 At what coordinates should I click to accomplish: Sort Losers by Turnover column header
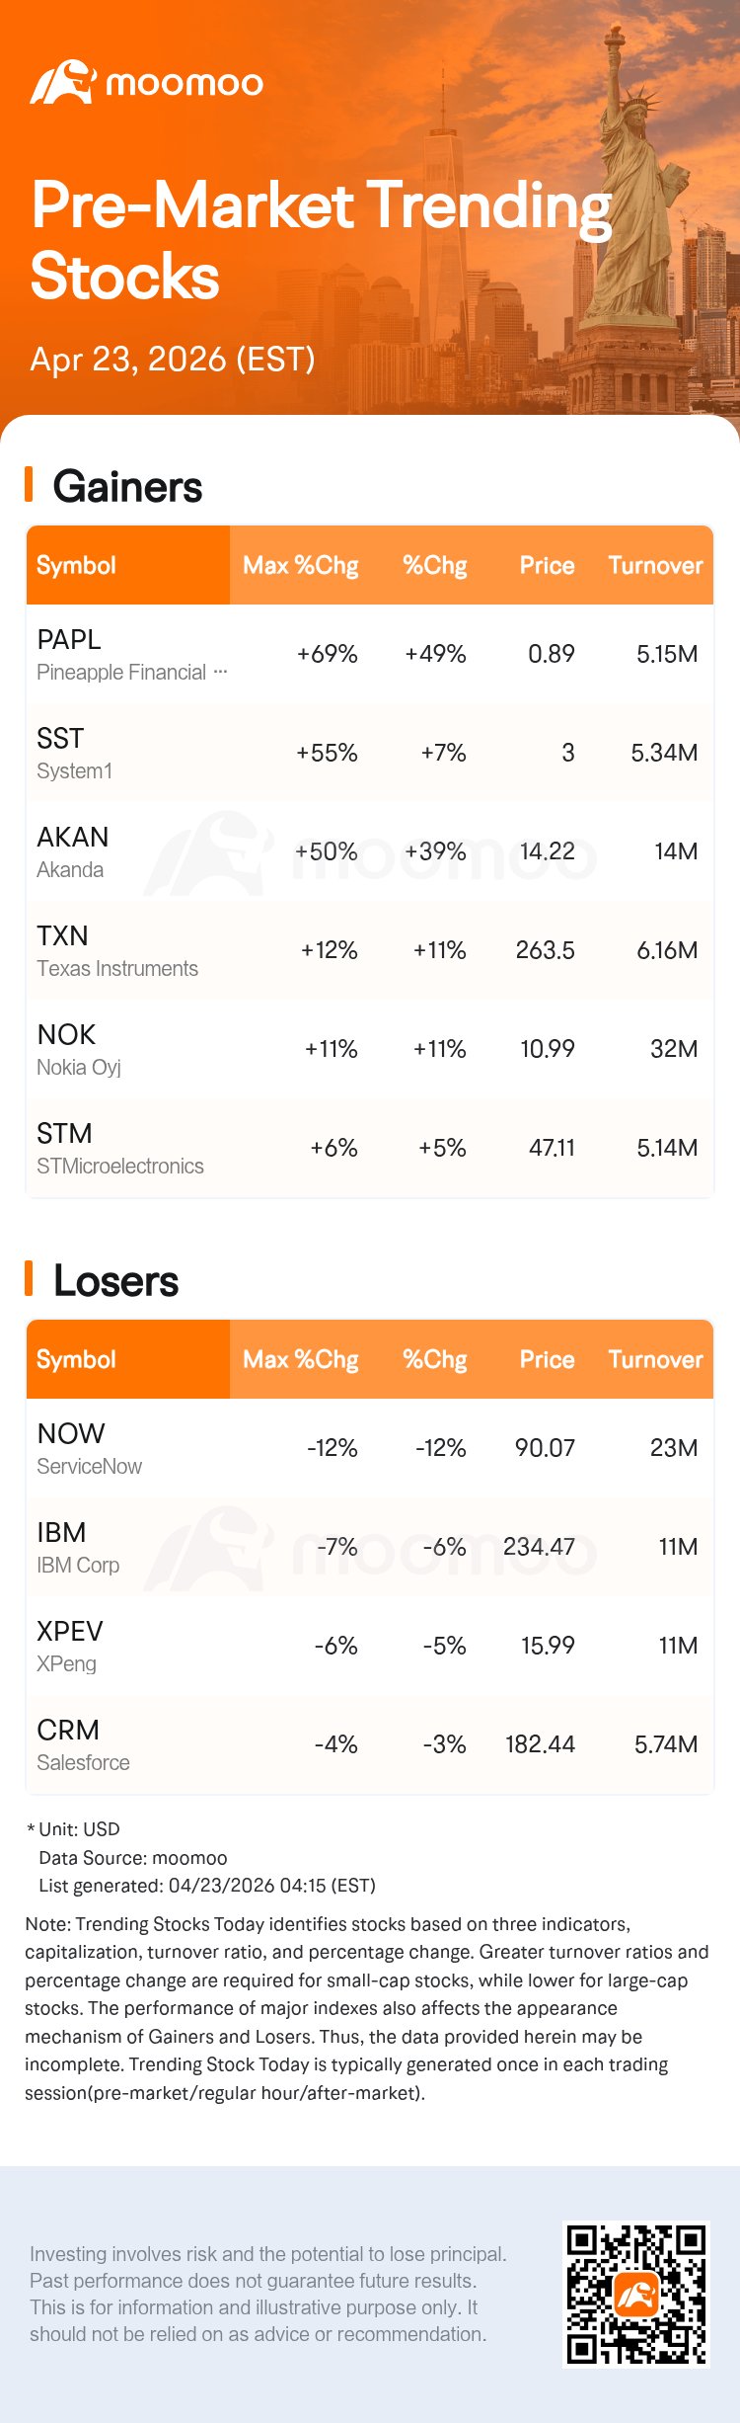coord(655,1359)
